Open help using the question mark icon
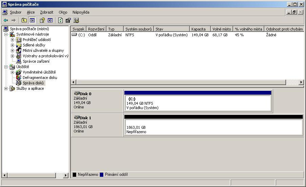 (x=42, y=20)
